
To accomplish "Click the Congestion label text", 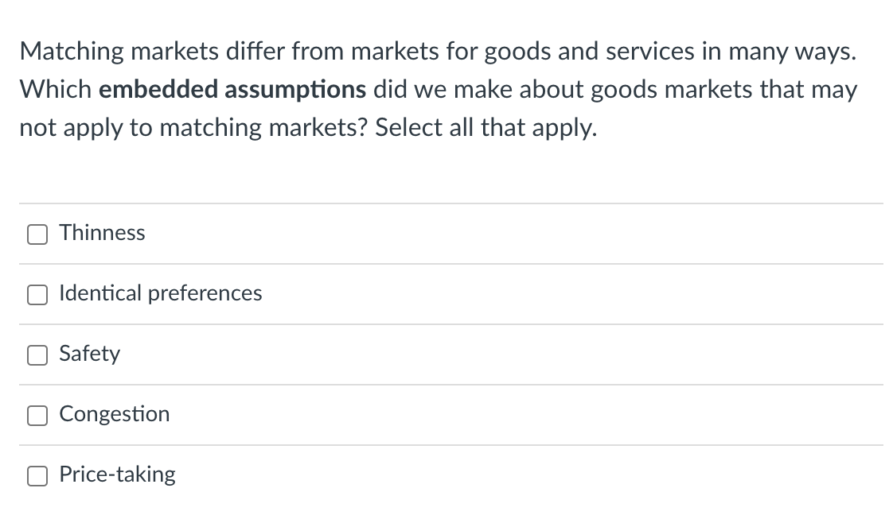I will (x=114, y=414).
